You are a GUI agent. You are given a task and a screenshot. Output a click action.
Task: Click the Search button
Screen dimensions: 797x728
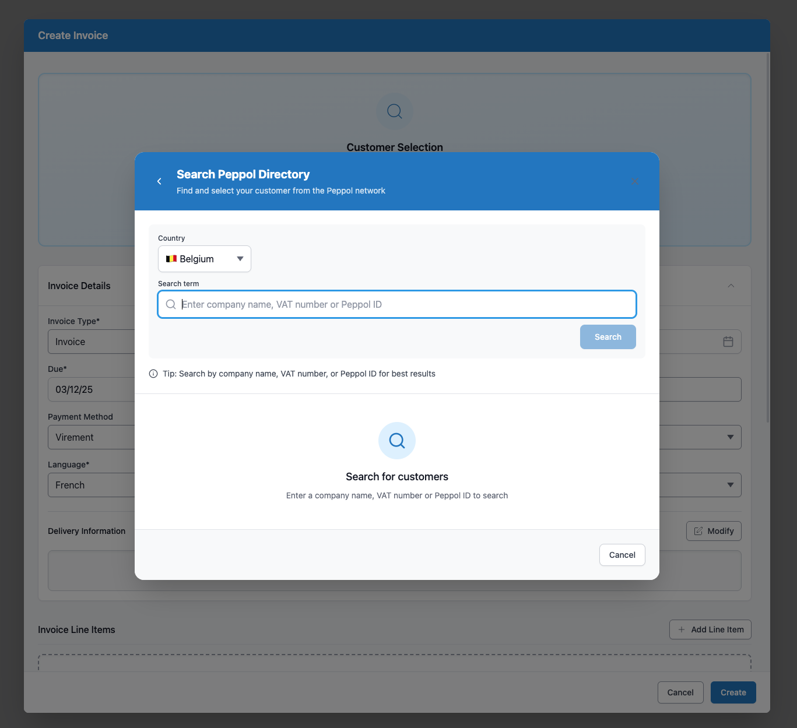coord(608,337)
